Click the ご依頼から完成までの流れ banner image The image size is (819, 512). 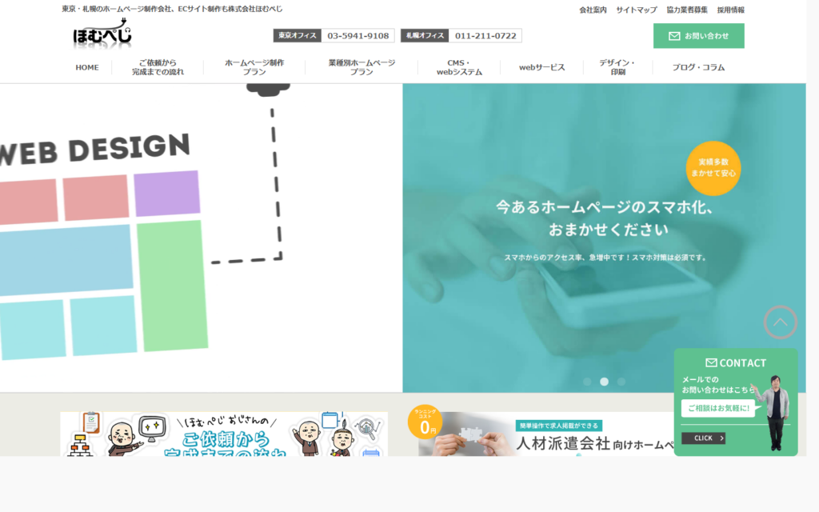click(x=224, y=434)
